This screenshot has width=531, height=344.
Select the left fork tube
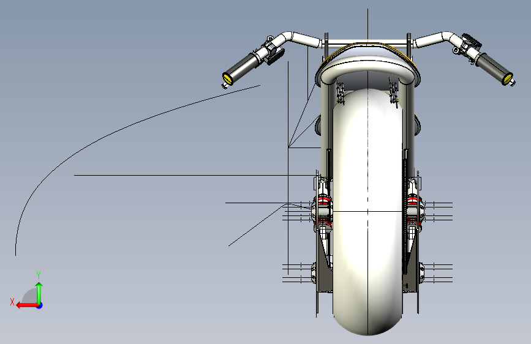coord(326,129)
